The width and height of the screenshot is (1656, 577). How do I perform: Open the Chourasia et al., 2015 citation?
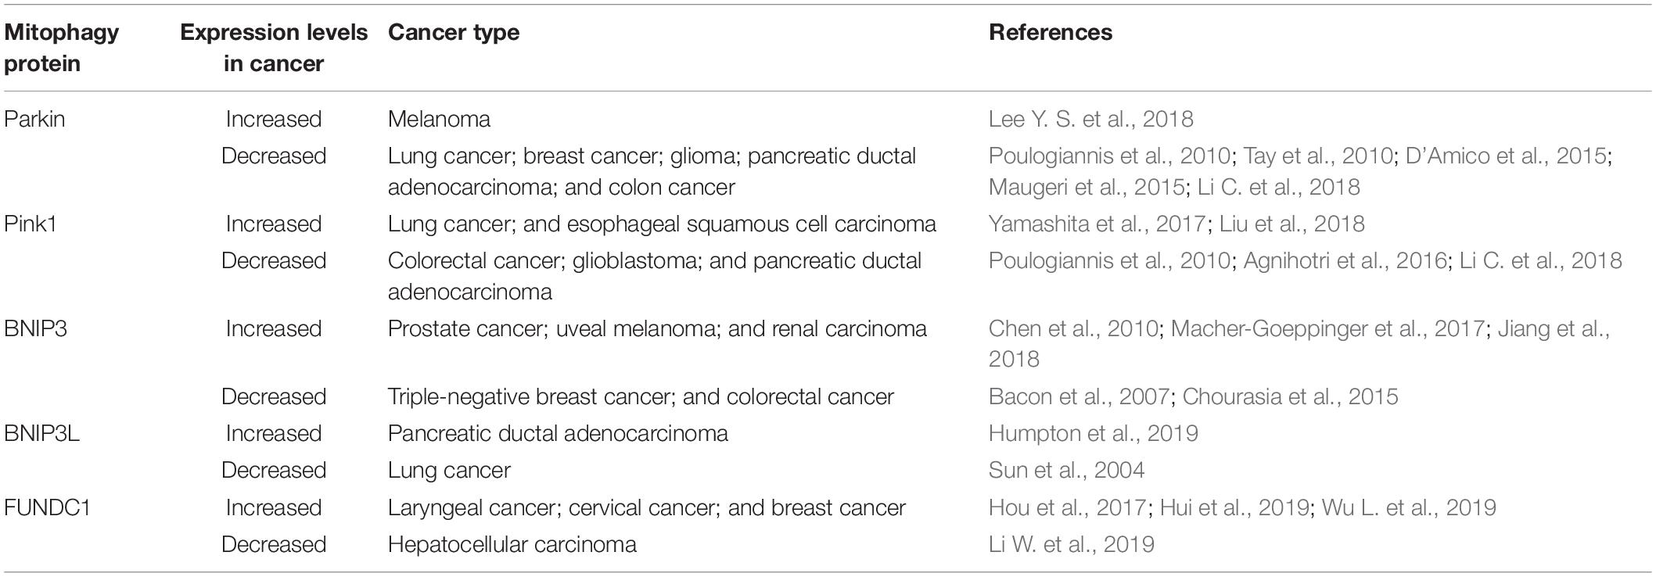coord(1290,396)
